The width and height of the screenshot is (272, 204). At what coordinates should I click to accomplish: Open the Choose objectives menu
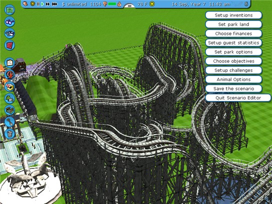point(233,61)
